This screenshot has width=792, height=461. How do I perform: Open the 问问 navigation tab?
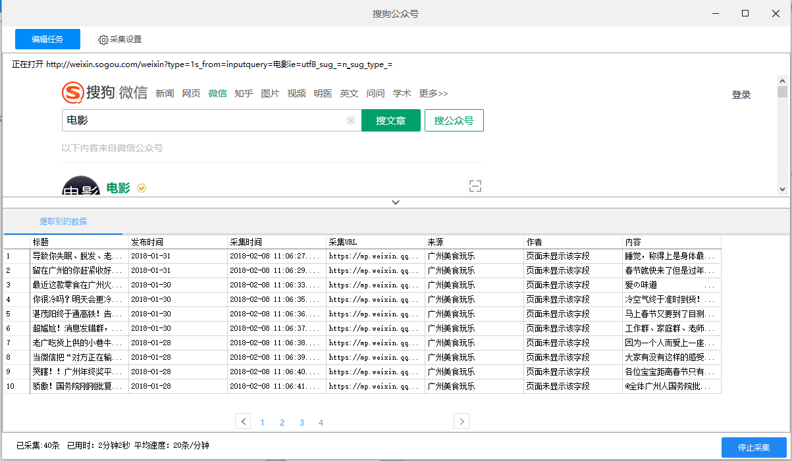[x=375, y=93]
